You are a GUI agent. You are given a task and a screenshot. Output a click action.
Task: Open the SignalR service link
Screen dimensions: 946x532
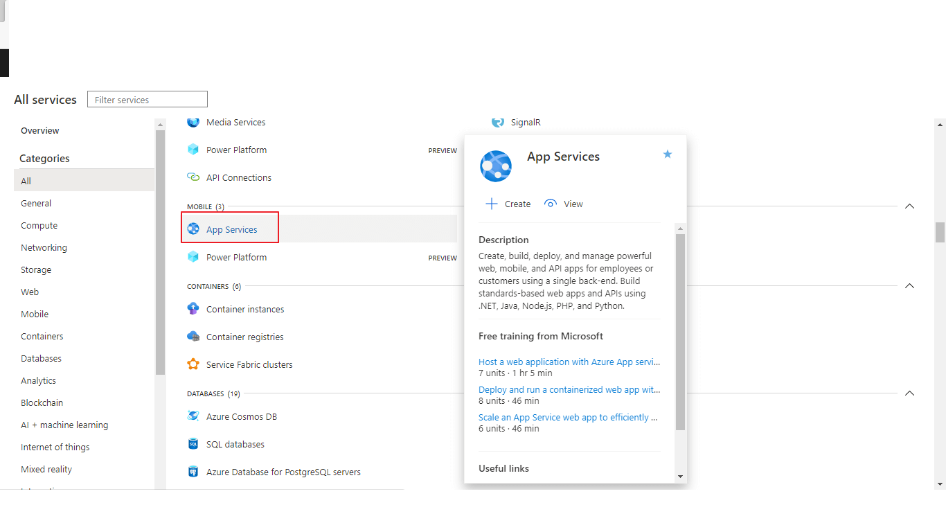[x=526, y=122]
